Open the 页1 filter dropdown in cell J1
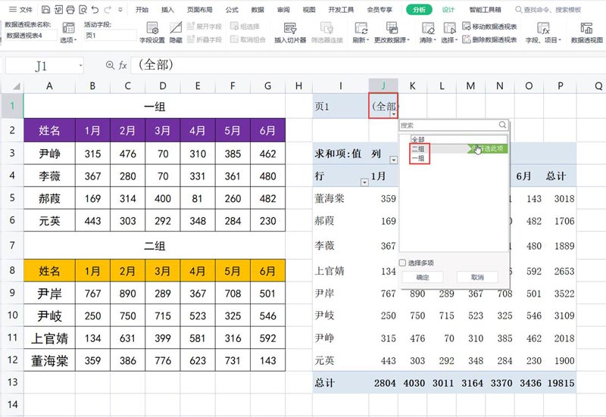The height and width of the screenshot is (417, 606). (x=394, y=114)
